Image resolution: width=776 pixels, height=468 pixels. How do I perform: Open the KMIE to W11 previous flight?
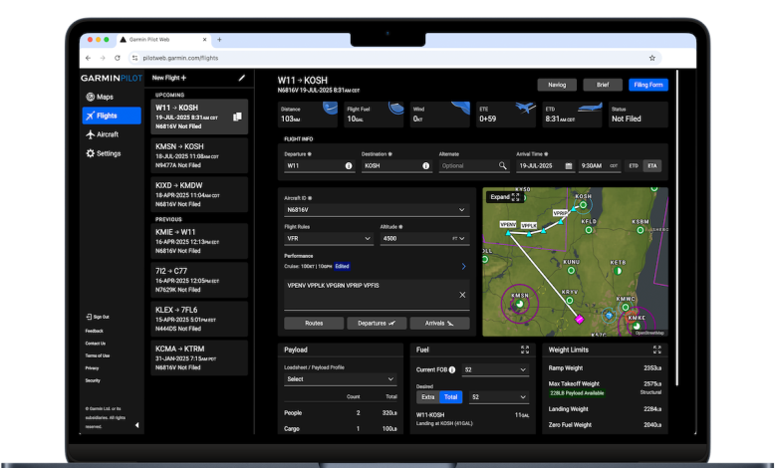[x=199, y=241]
